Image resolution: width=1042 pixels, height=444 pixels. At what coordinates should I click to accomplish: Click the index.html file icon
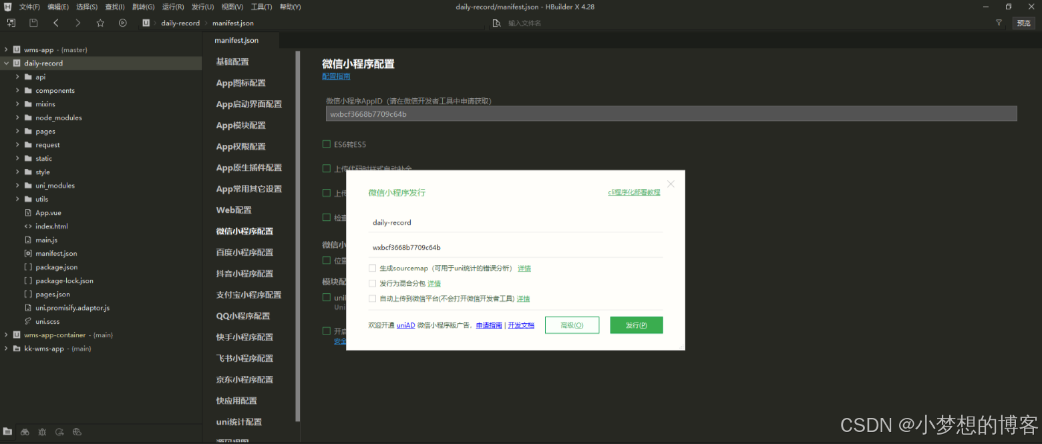click(x=28, y=226)
